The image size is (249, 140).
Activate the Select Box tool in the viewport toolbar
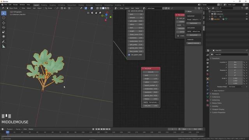(4, 13)
